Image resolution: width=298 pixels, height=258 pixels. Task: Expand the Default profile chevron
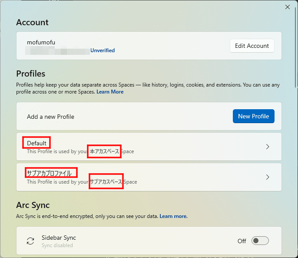(268, 147)
